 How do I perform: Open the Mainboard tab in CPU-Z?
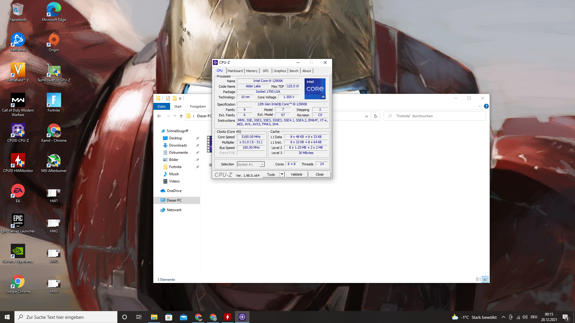tap(235, 71)
